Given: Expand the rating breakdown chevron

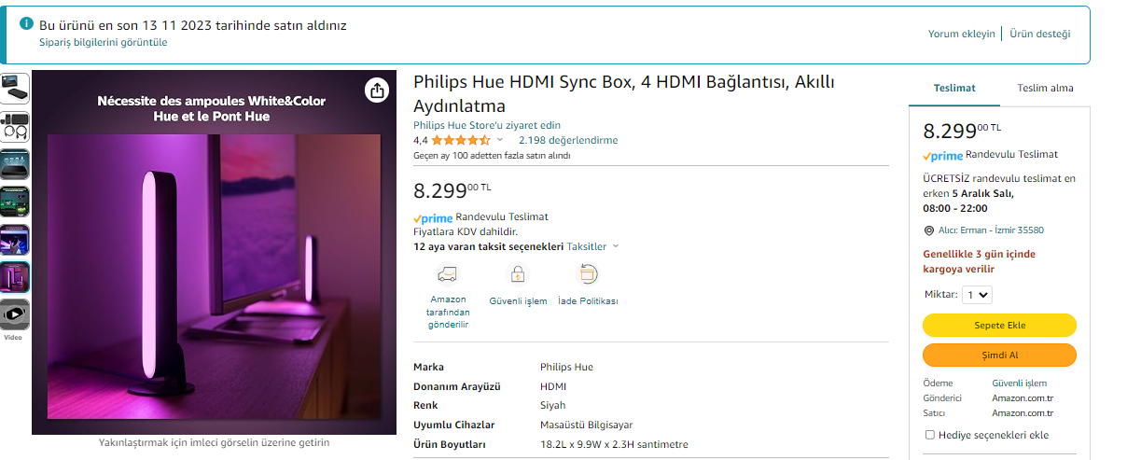Looking at the screenshot, I should (500, 141).
